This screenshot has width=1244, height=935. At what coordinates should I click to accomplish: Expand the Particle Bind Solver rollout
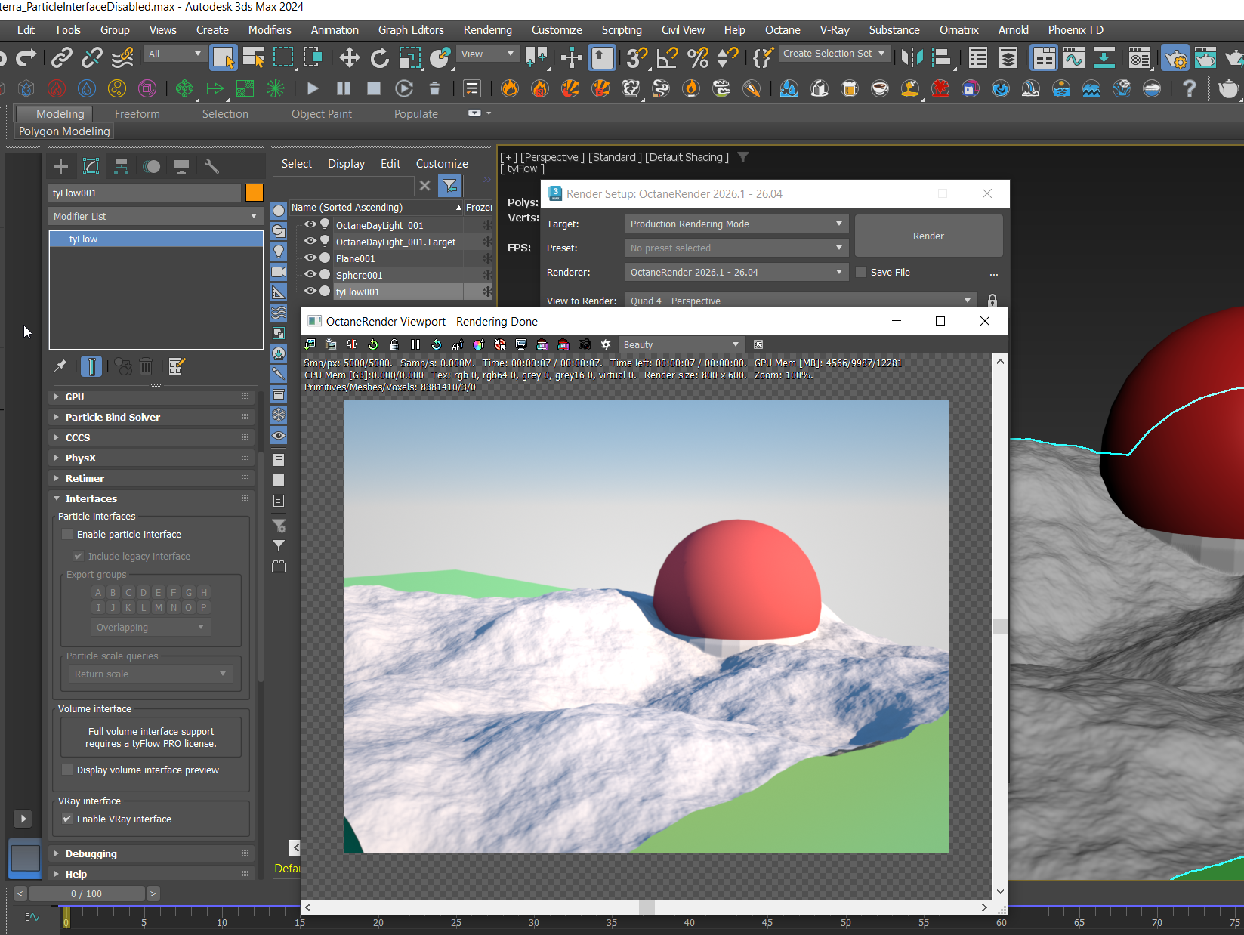pyautogui.click(x=151, y=417)
